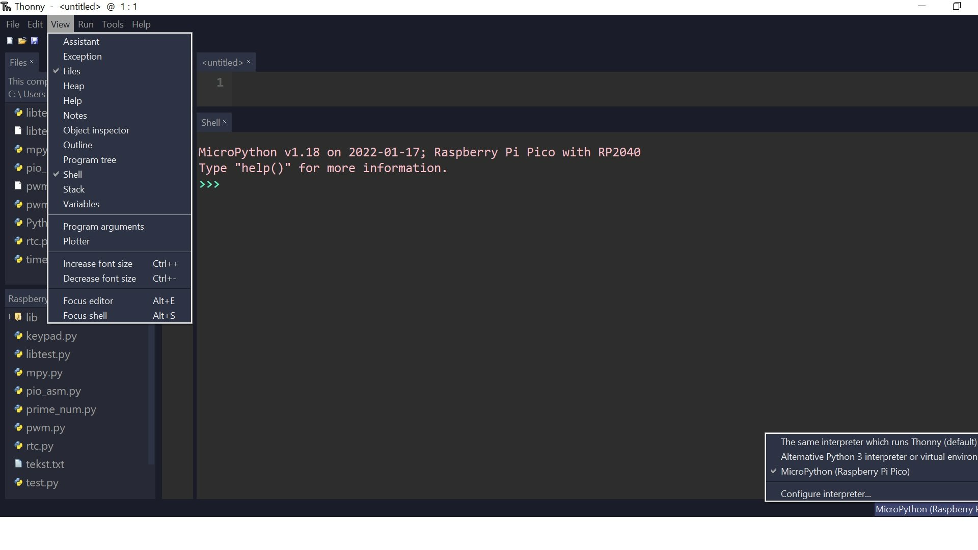Toggle Program arguments in View menu

coord(120,227)
